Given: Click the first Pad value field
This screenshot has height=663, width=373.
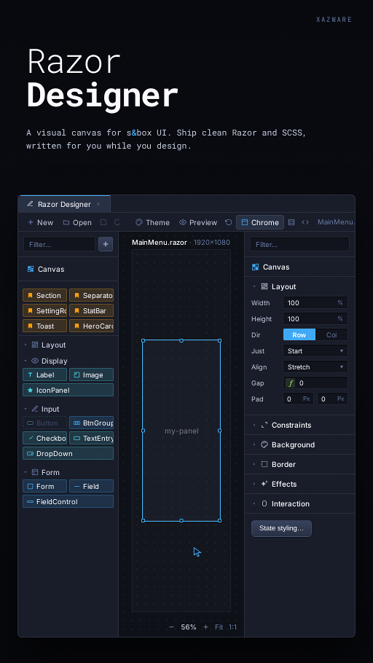Looking at the screenshot, I should 298,399.
